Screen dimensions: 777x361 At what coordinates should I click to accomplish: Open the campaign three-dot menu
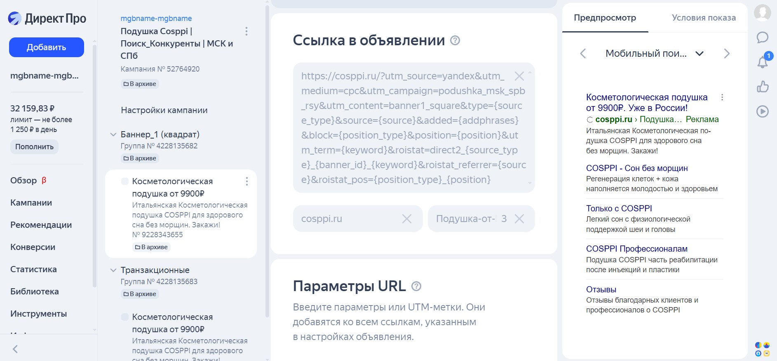[246, 31]
